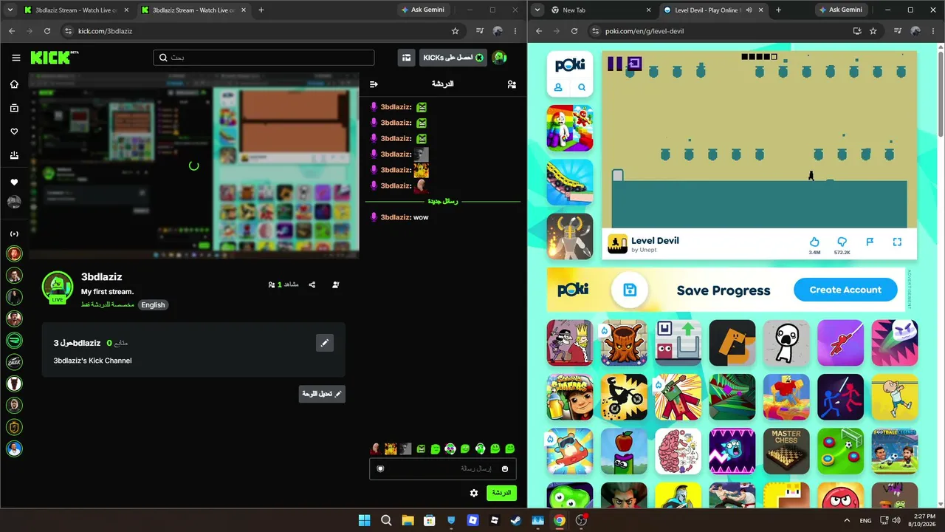Open chat users list icon
This screenshot has height=532, width=945.
(x=512, y=84)
